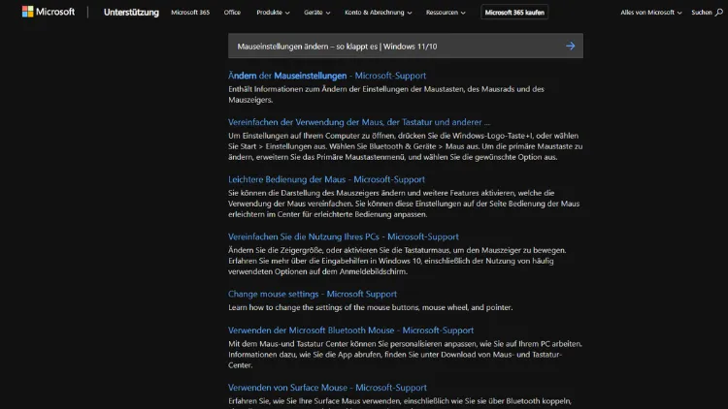This screenshot has height=409, width=728.
Task: Click snippet starting 'Enthält Informationen zum Ändern'
Action: (385, 94)
